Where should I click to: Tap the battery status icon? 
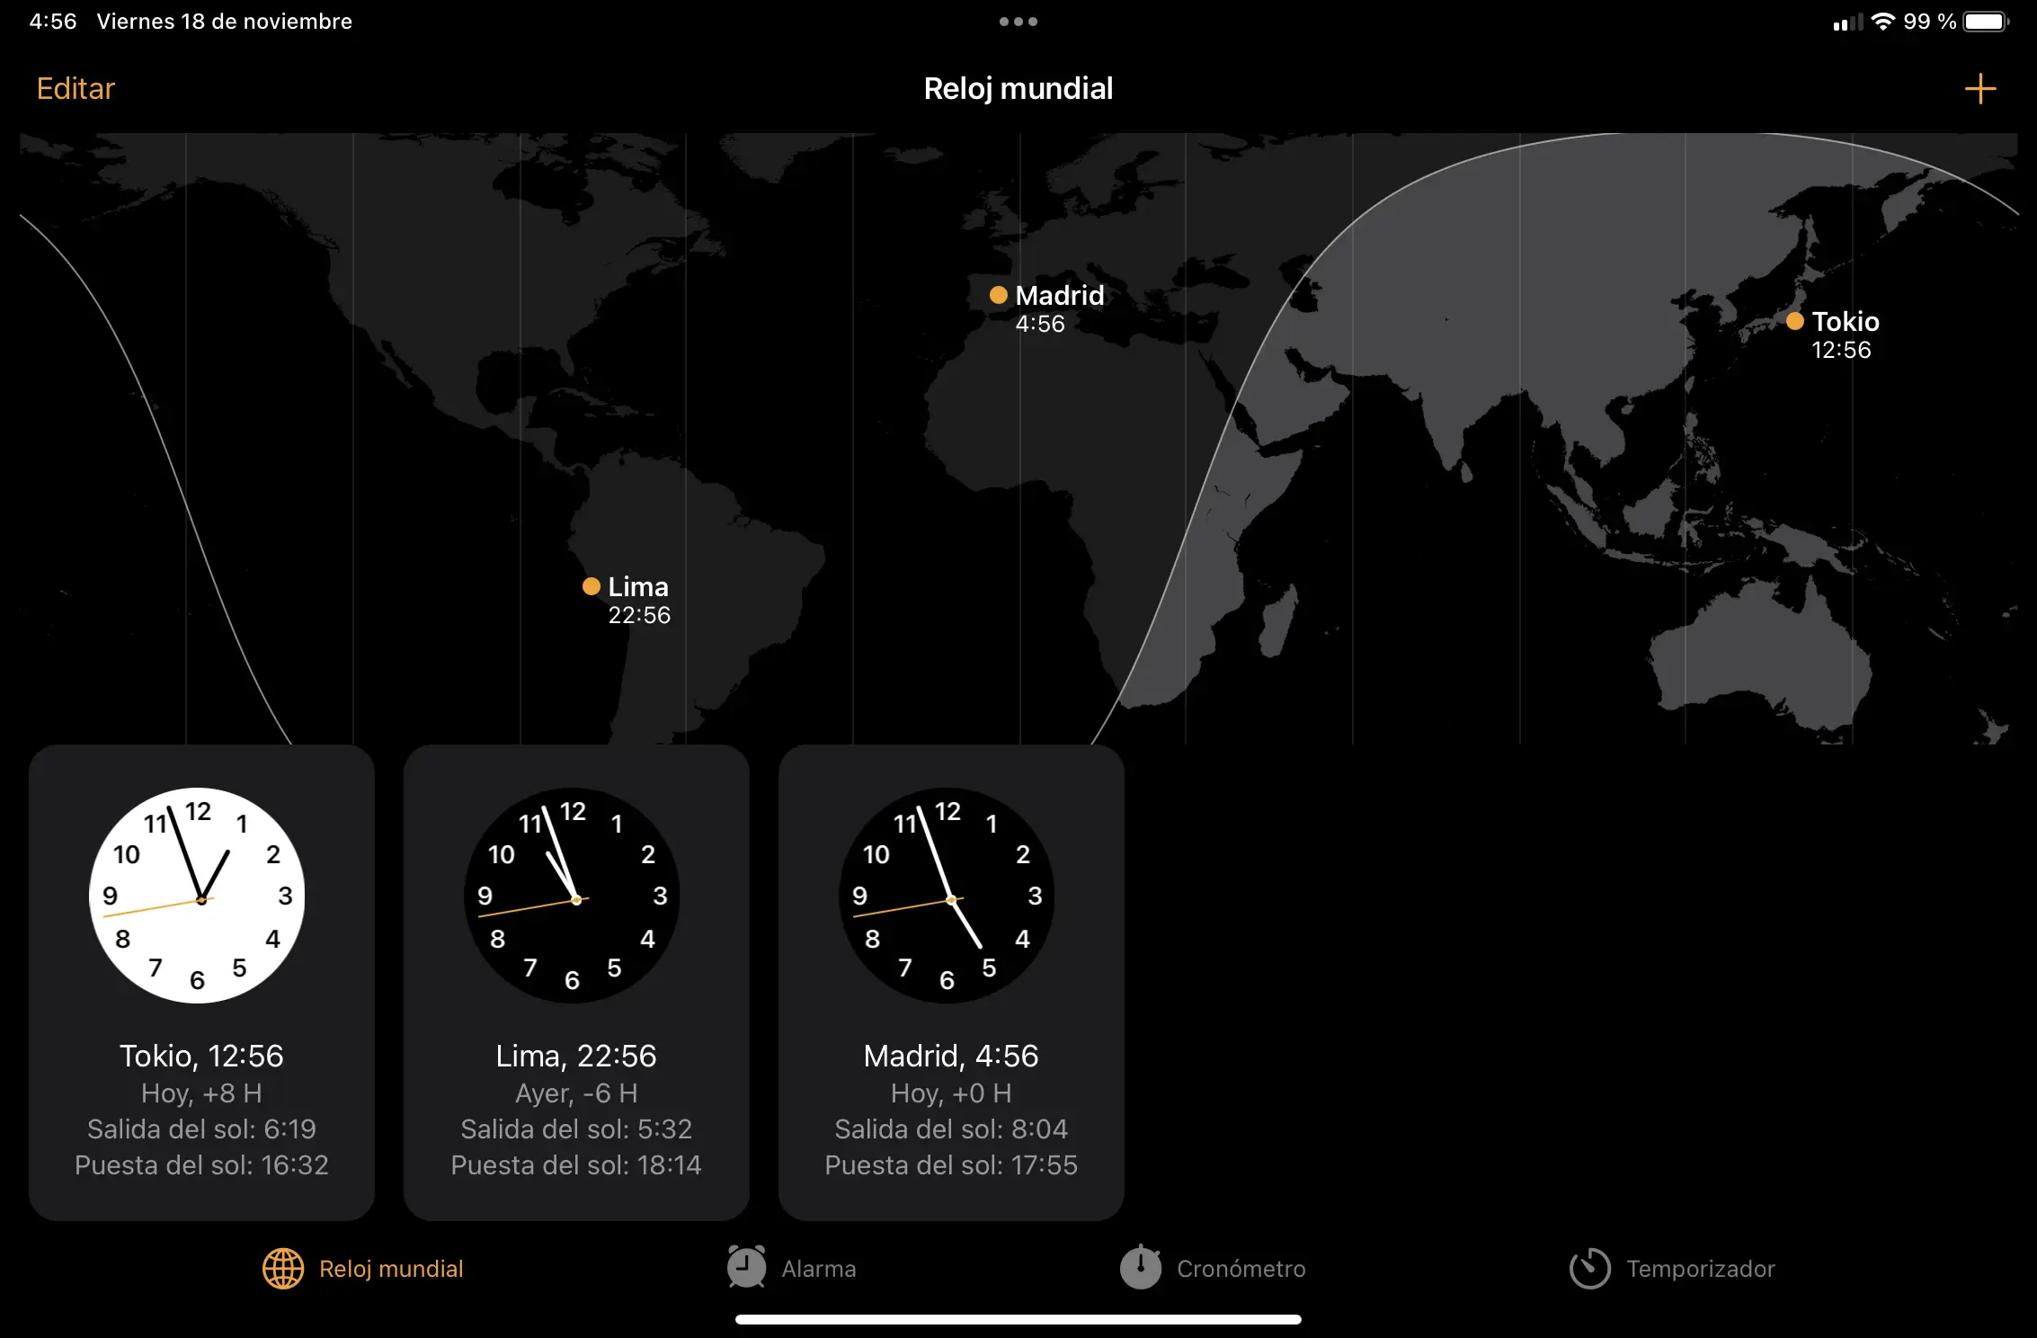[1985, 22]
